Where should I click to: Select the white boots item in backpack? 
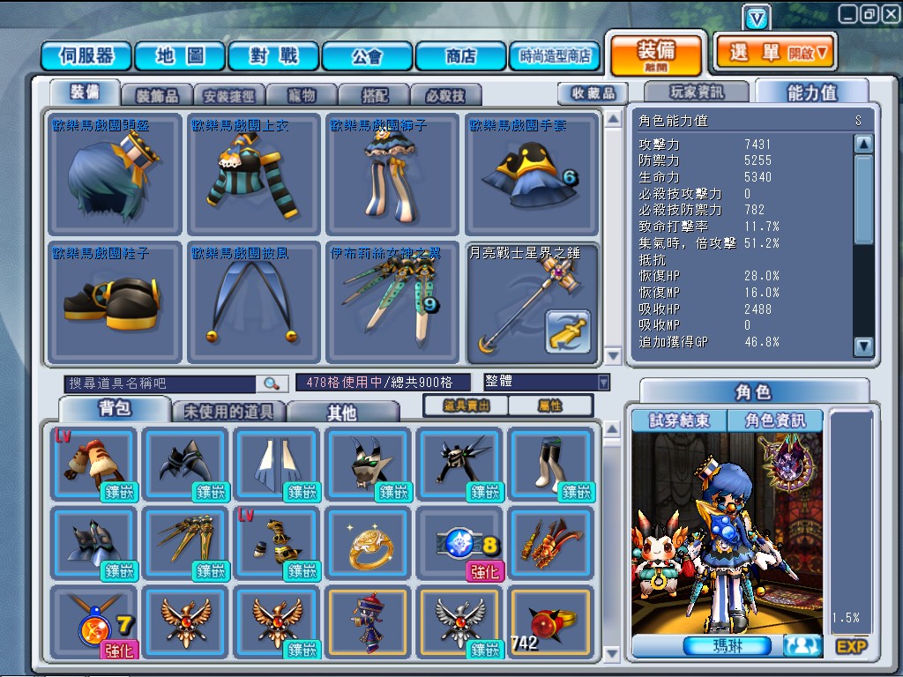[550, 464]
